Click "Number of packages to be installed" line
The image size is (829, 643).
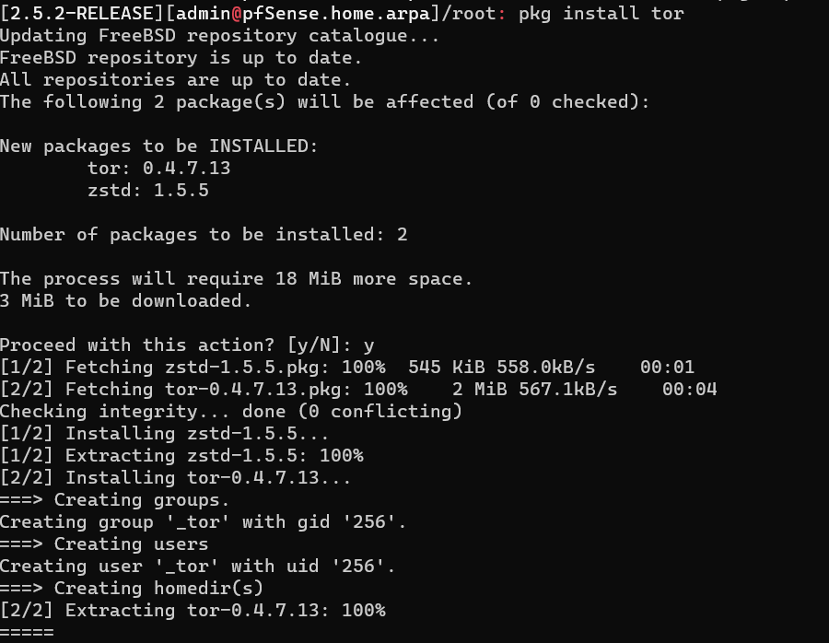(x=203, y=235)
